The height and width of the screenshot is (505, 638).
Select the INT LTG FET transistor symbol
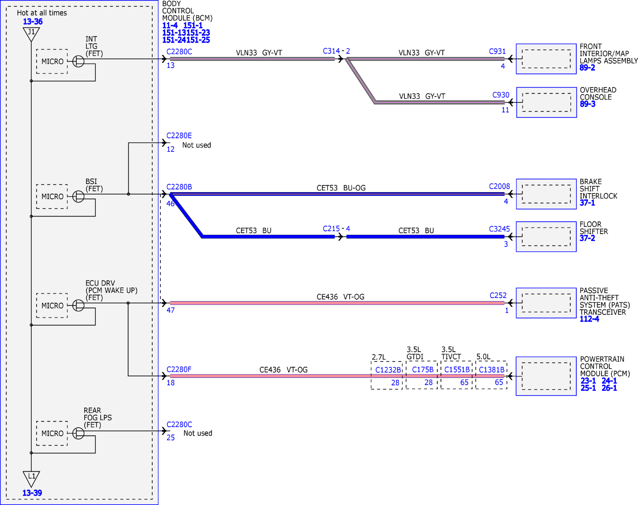click(78, 61)
